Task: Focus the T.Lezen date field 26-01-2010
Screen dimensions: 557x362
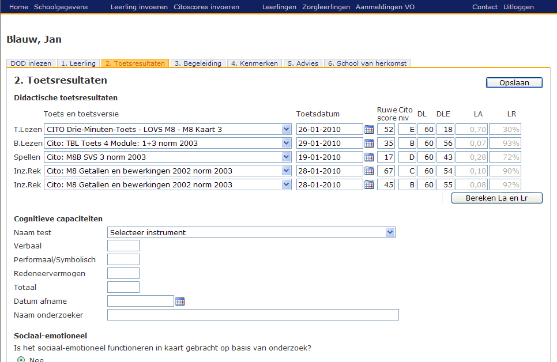Action: (x=330, y=129)
